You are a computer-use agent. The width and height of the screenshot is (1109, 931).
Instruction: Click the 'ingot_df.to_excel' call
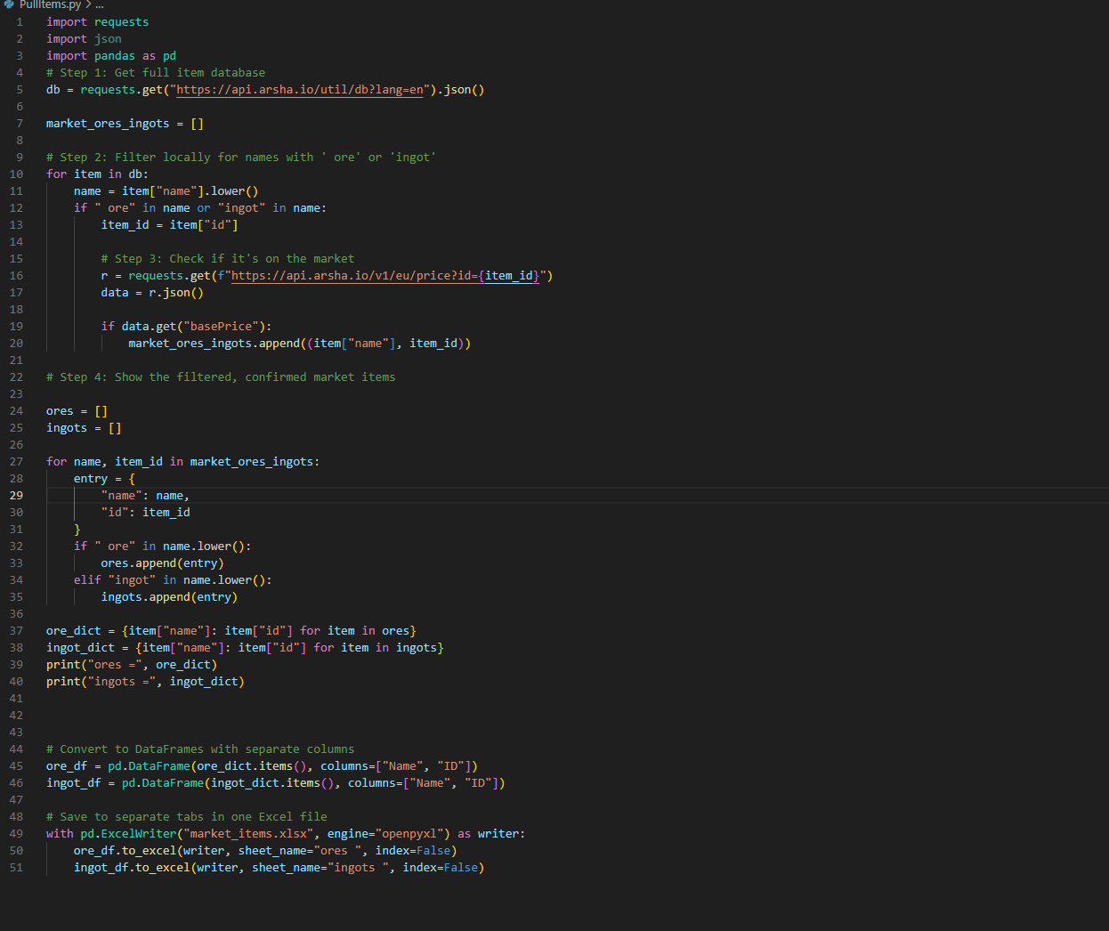[x=279, y=868]
